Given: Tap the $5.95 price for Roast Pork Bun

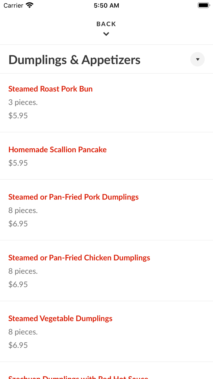Looking at the screenshot, I should pos(18,115).
